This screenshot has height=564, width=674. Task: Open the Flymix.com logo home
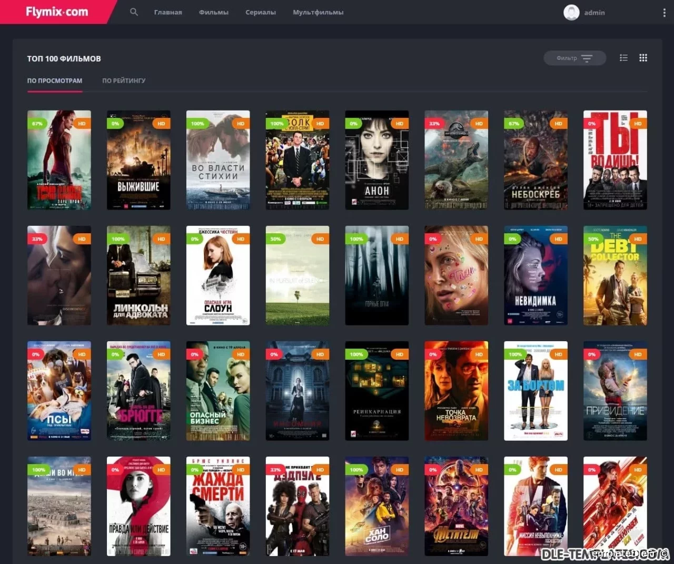tap(57, 12)
